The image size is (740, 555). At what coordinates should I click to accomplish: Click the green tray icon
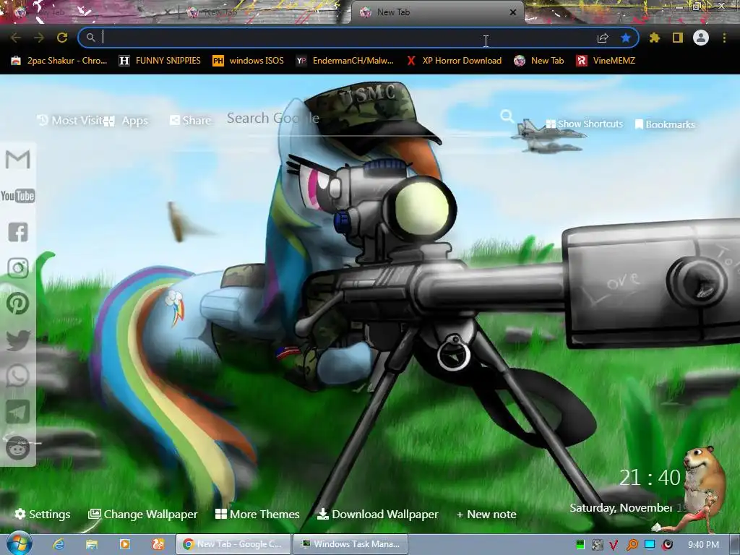(x=580, y=545)
